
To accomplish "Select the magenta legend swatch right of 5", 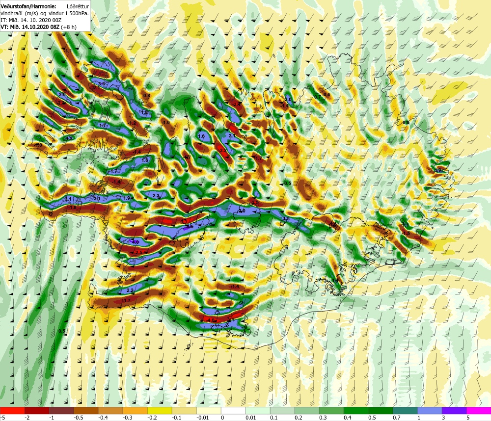I will tap(479, 410).
